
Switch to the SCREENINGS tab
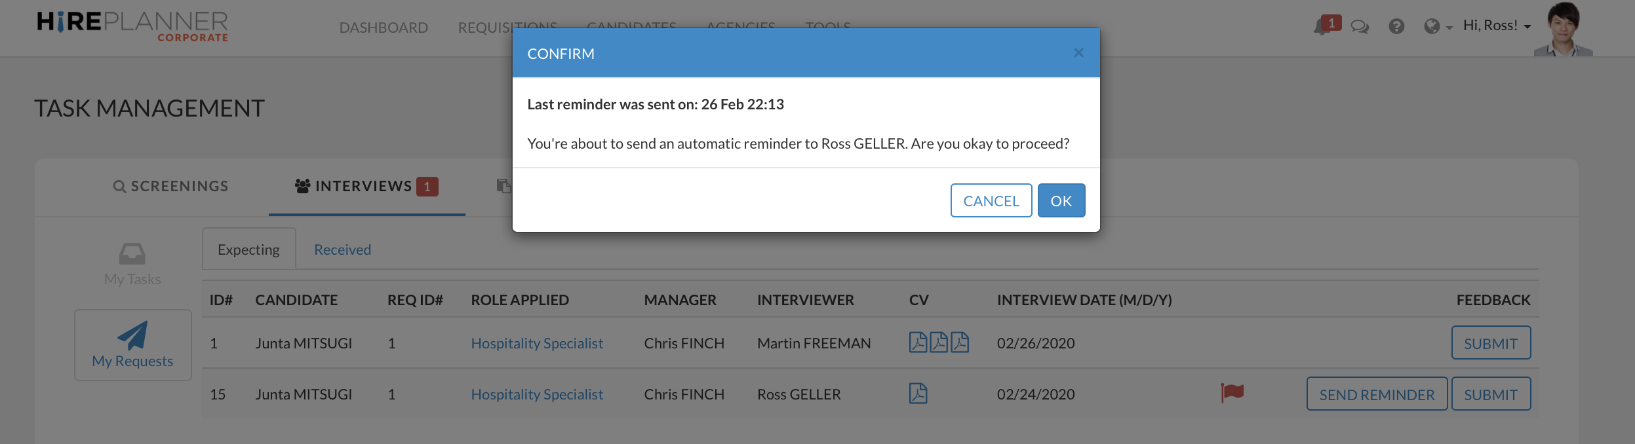tap(178, 186)
